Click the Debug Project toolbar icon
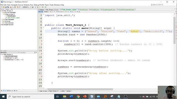This screenshot has width=177, height=99. click(x=42, y=7)
